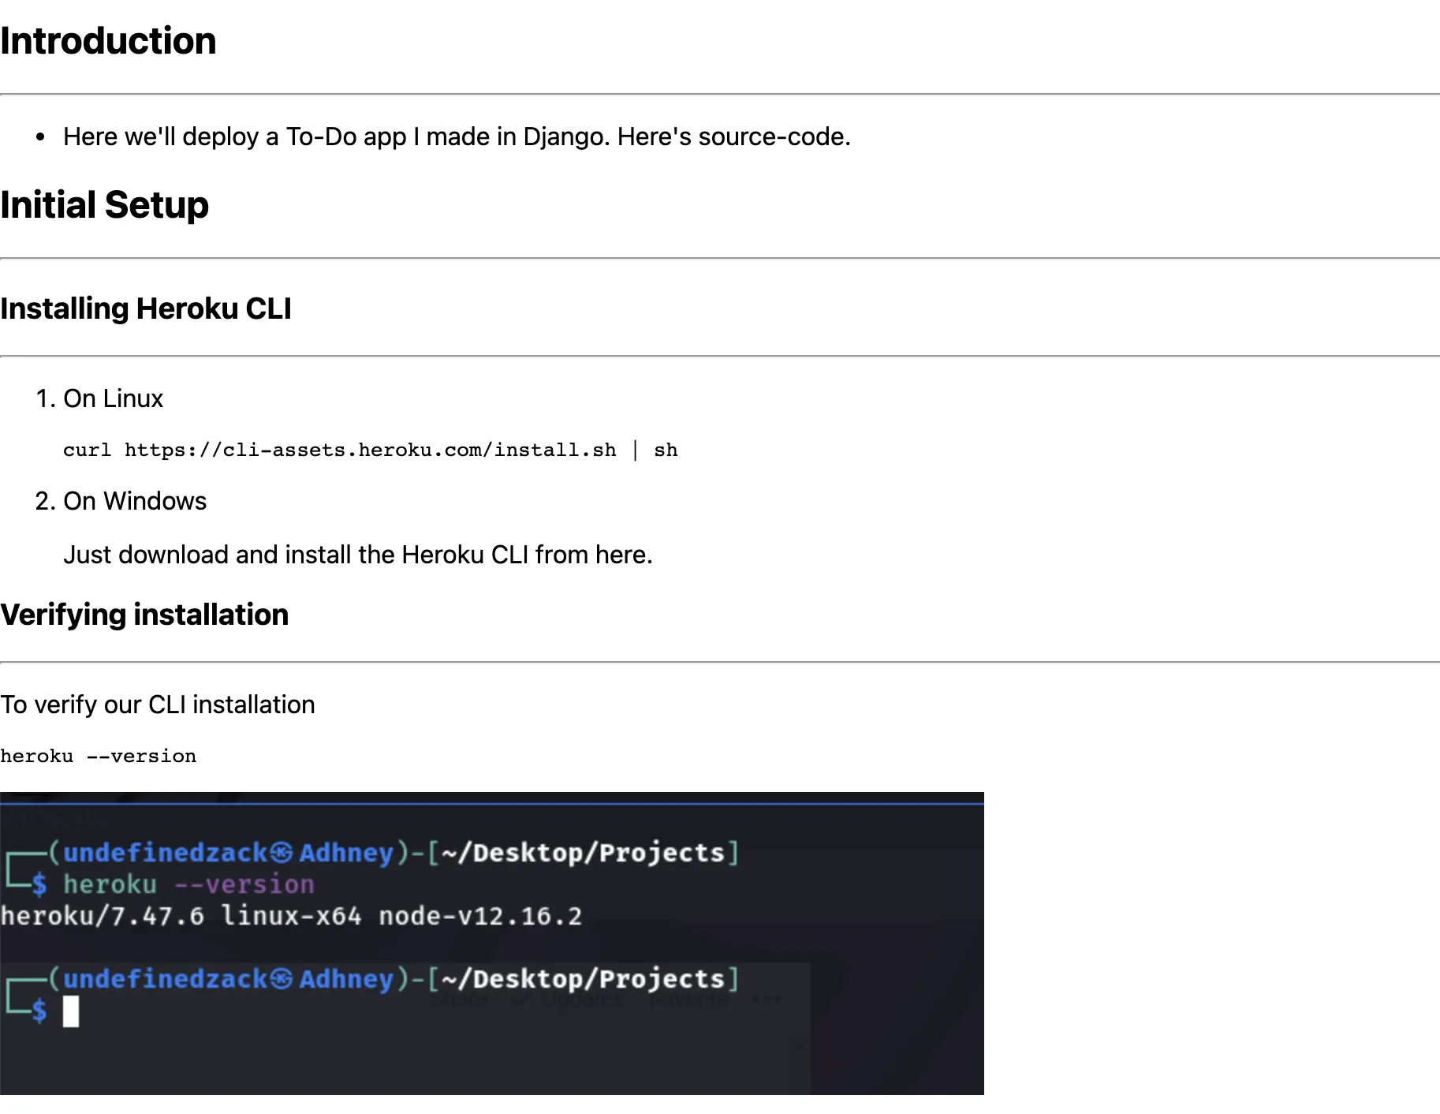Click the curl install.sh command line
The width and height of the screenshot is (1440, 1114).
(x=370, y=450)
